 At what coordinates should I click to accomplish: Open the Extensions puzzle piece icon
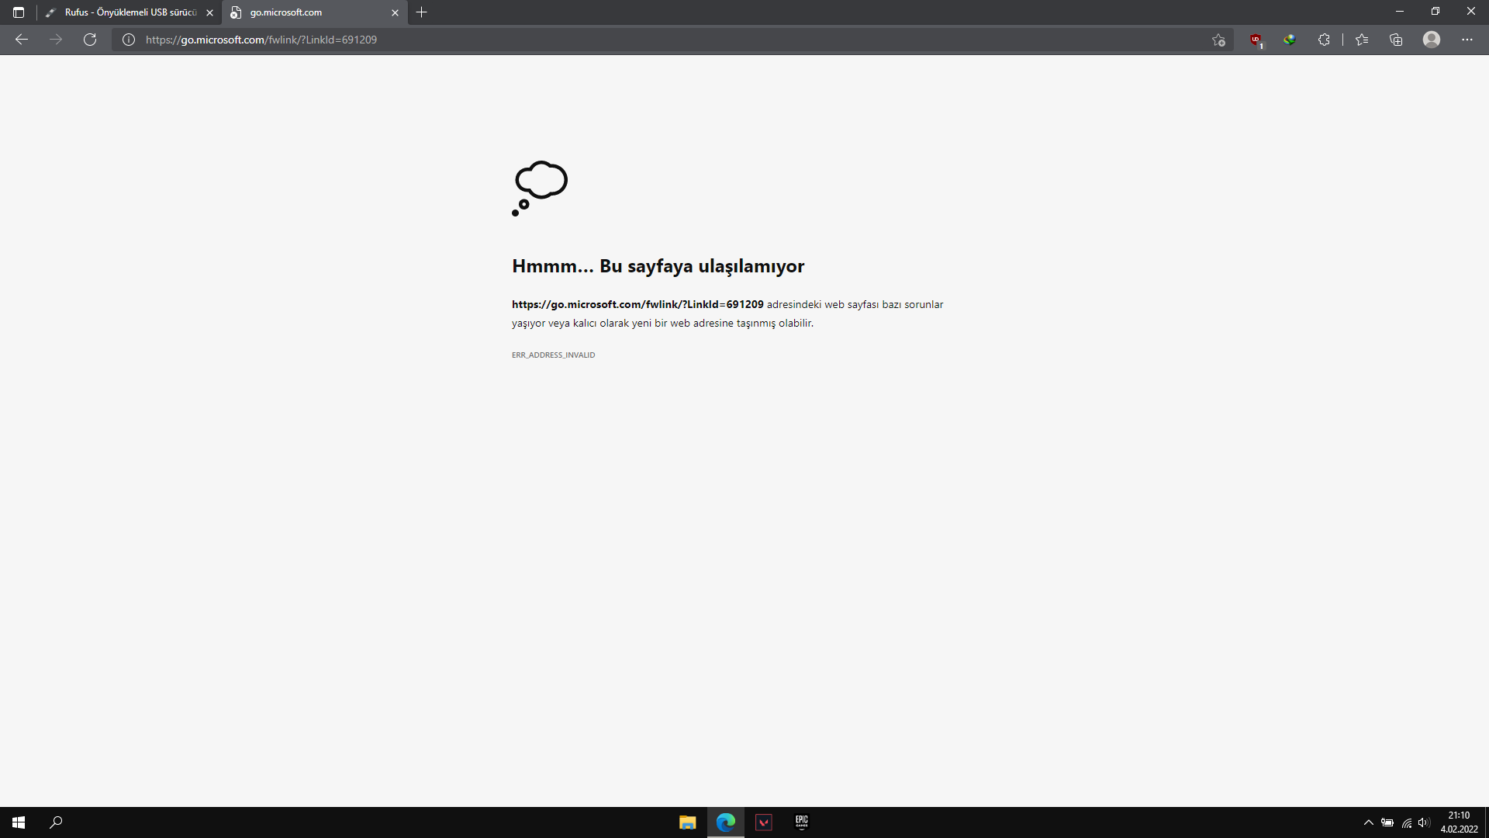click(x=1324, y=40)
